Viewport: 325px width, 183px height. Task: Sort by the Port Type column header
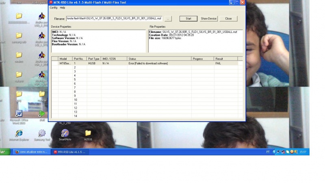pos(94,59)
